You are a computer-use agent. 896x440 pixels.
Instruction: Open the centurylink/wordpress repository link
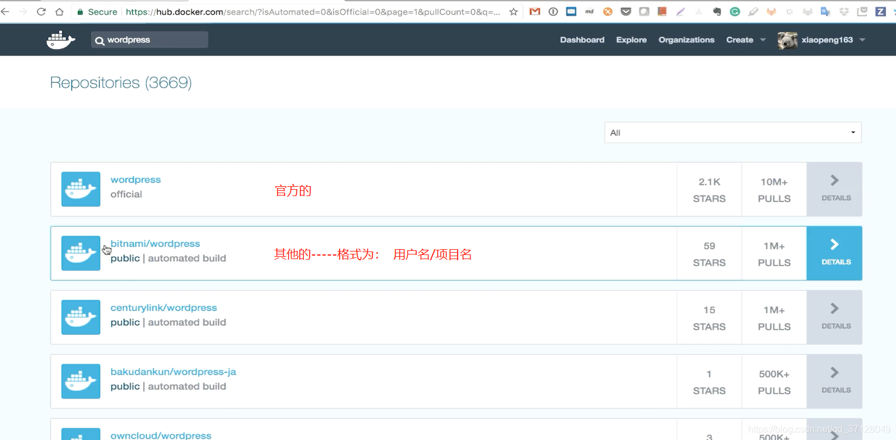click(164, 308)
